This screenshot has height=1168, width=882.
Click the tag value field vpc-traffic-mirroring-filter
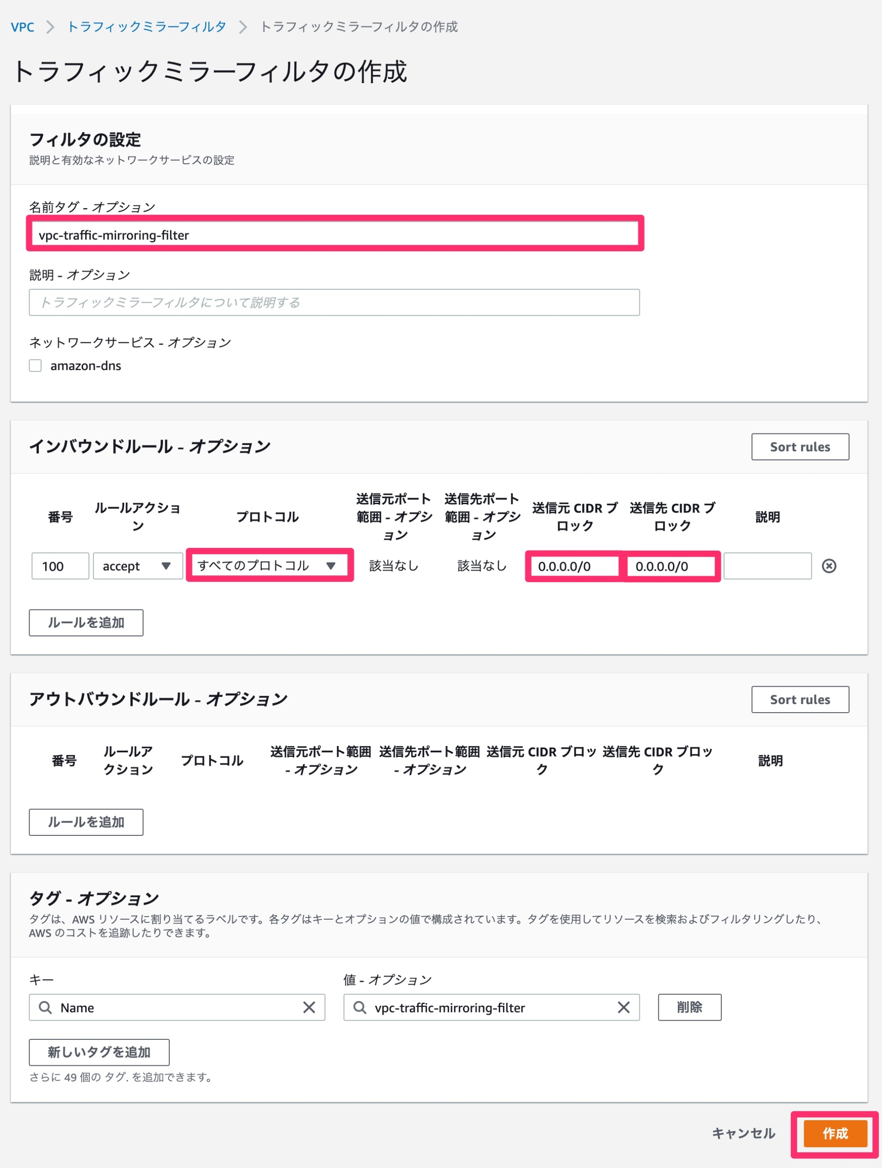click(x=492, y=1007)
